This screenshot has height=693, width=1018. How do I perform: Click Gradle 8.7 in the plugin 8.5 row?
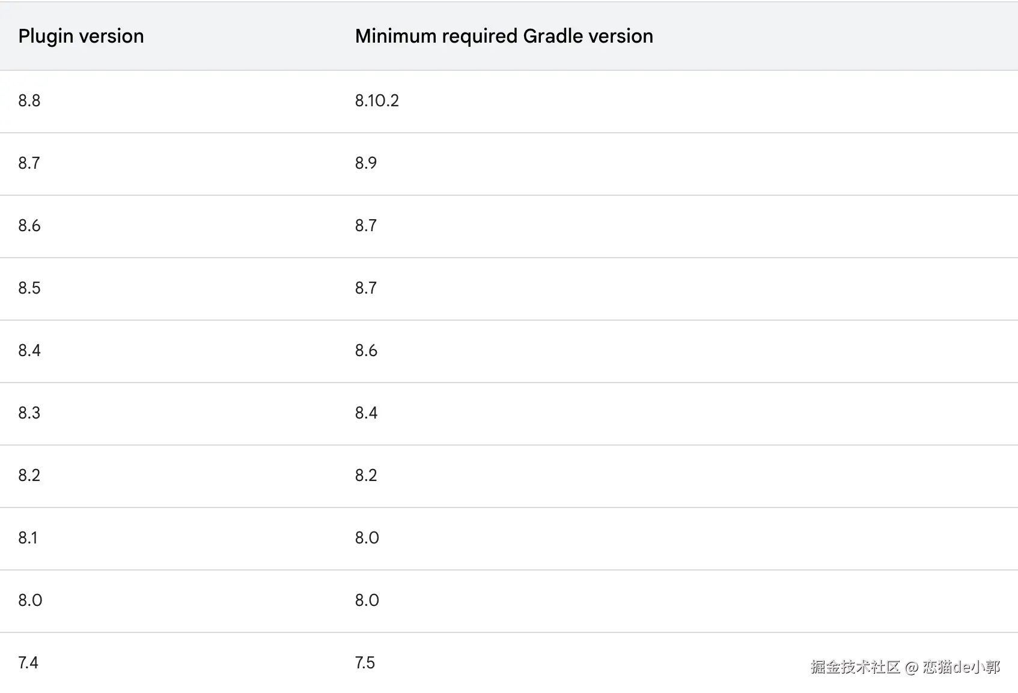(365, 288)
